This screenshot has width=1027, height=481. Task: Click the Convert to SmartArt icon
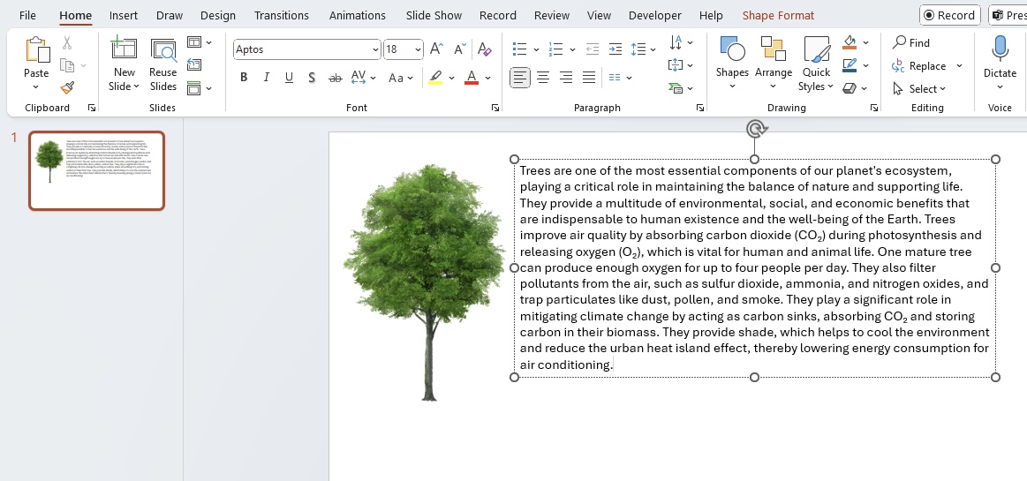676,87
